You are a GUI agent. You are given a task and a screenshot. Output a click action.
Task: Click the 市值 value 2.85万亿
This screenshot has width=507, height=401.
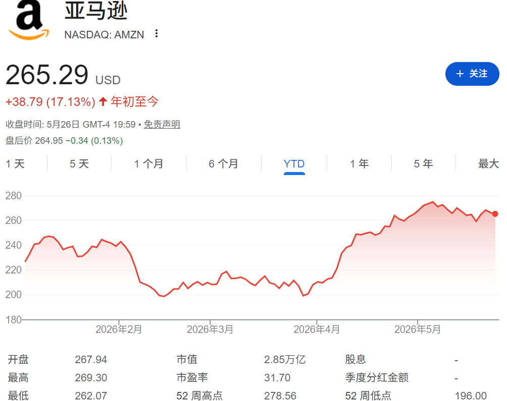tap(284, 359)
